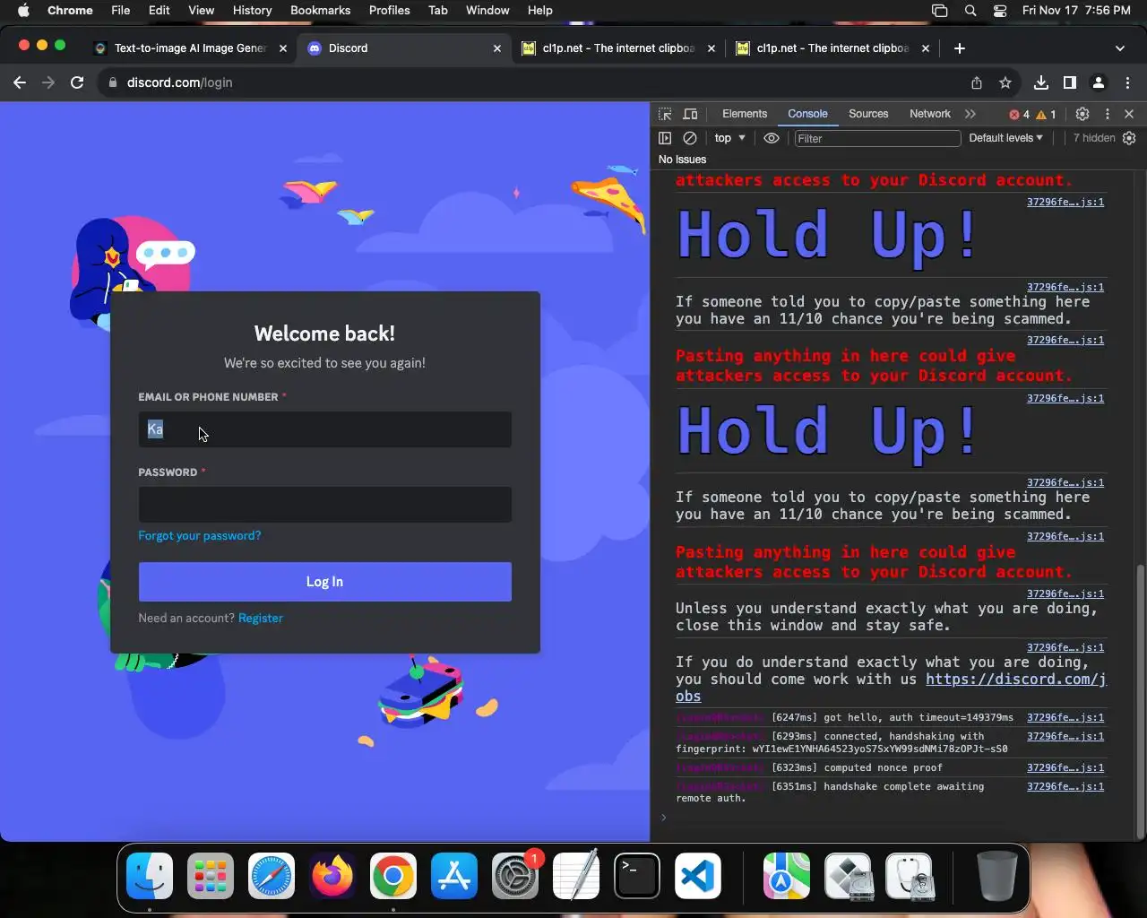This screenshot has height=918, width=1147.
Task: Click the warnings count badge showing 1
Action: click(x=1046, y=114)
